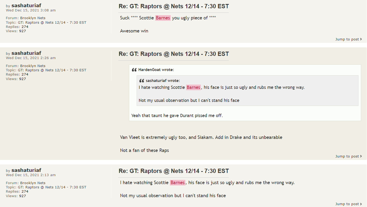Viewport: 367px width, 207px height.
Task: Open author sashaturiaf on the 2:13 am post
Action: pyautogui.click(x=26, y=170)
